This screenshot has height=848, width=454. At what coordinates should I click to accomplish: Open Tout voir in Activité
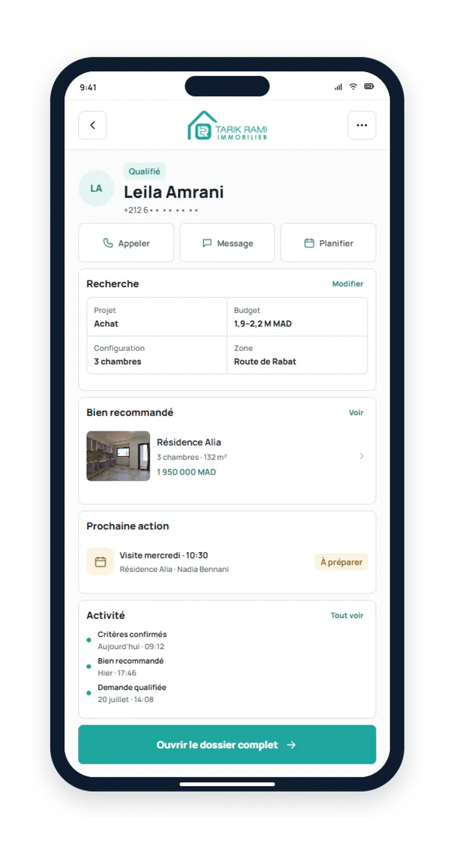click(347, 615)
